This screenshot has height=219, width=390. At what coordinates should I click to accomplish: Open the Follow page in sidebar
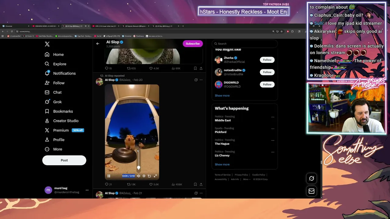(x=55, y=83)
